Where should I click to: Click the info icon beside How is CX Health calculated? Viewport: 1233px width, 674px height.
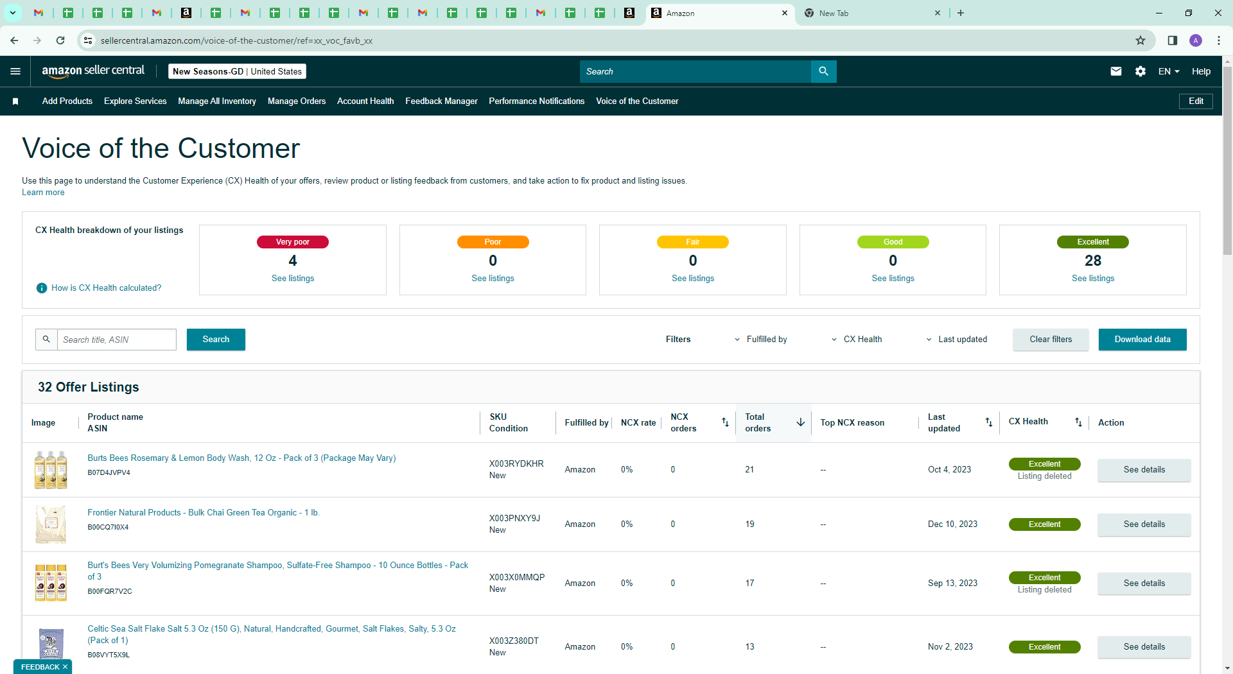point(42,288)
